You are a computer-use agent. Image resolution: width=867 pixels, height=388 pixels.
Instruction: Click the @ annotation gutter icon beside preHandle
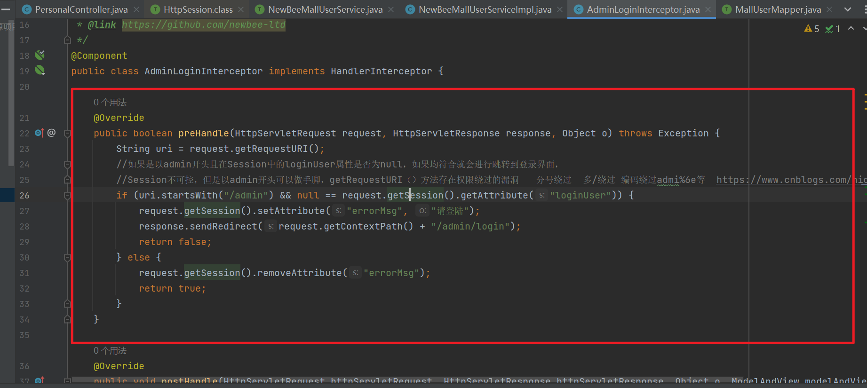click(x=51, y=133)
